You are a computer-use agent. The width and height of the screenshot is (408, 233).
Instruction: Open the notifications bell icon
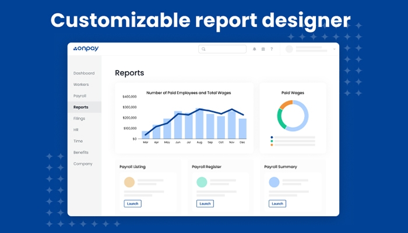click(x=254, y=50)
